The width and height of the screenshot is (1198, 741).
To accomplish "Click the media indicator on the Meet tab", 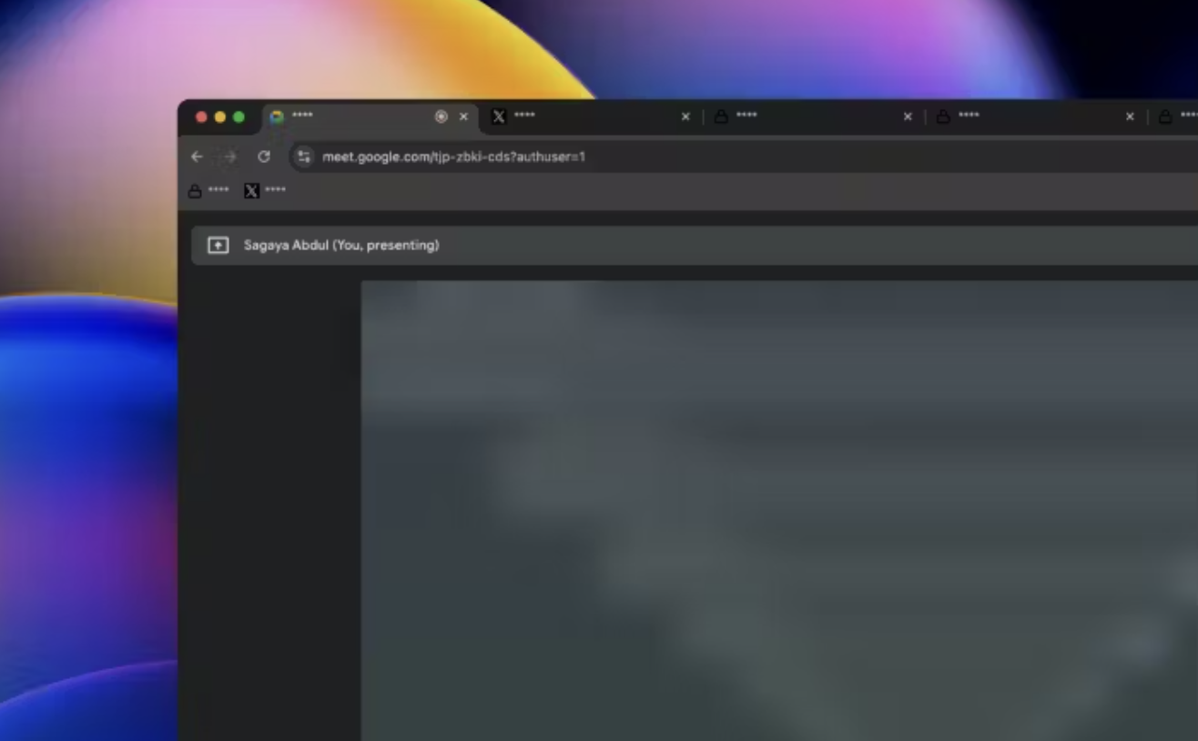I will click(x=442, y=117).
